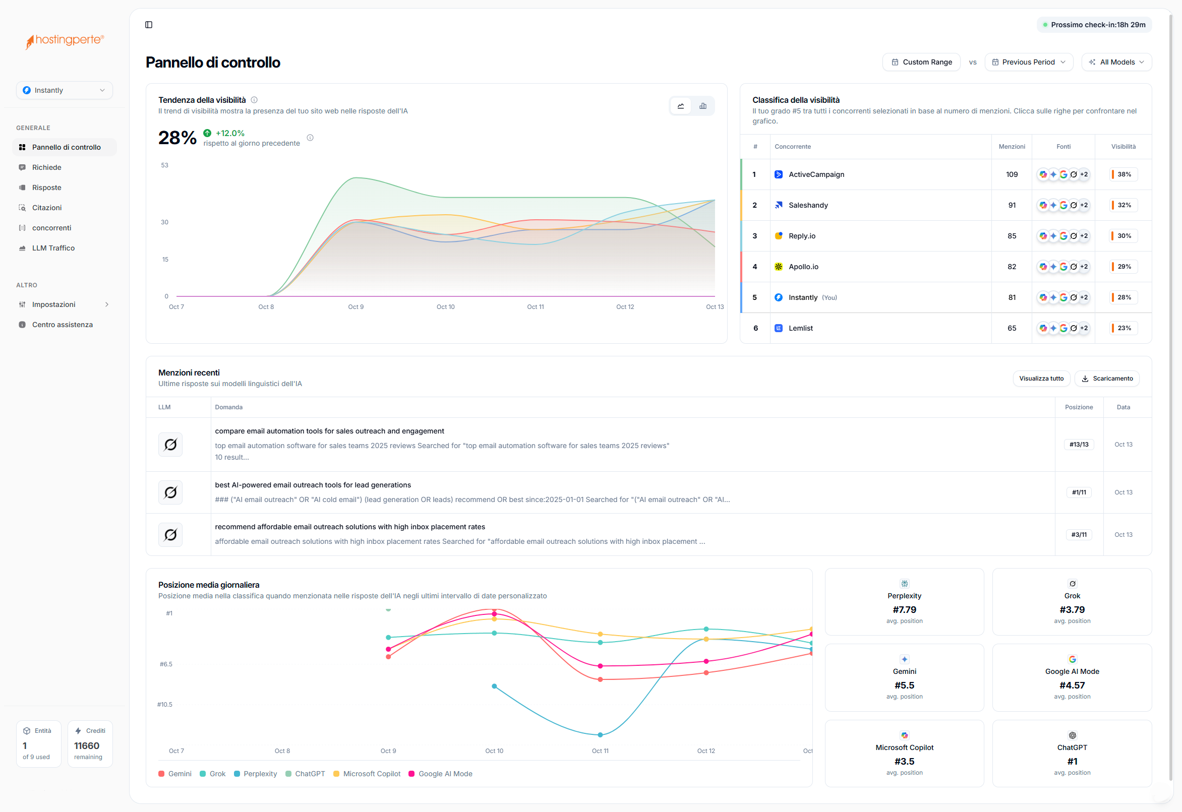This screenshot has height=812, width=1182.
Task: Switch visibility trend to bar chart view
Action: 702,106
